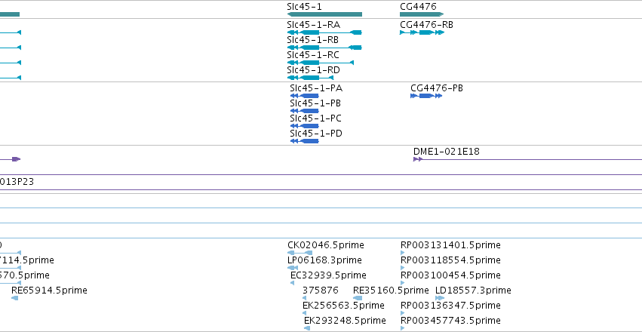The width and height of the screenshot is (642, 332).
Task: Select EST RP003131401.5prime
Action: (x=450, y=245)
